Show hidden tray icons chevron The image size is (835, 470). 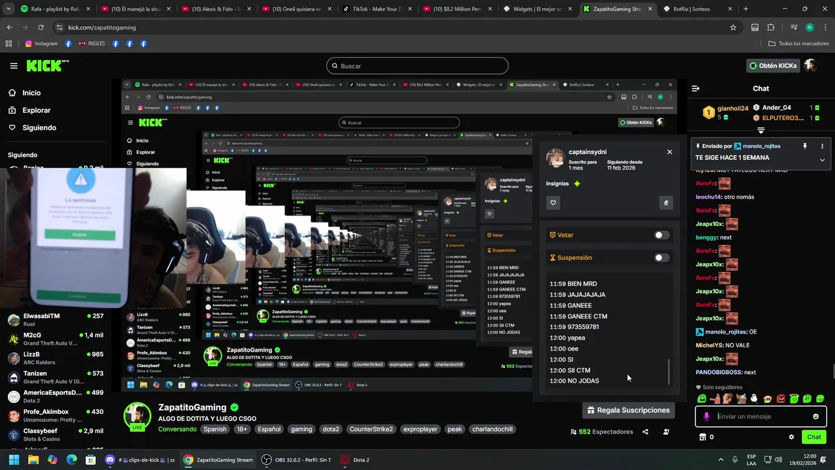point(721,460)
